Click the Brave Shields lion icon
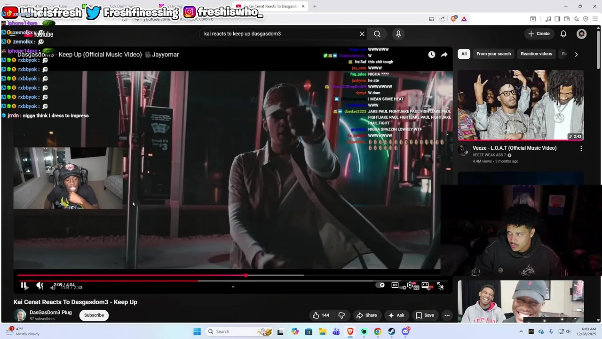The image size is (602, 339). [453, 19]
